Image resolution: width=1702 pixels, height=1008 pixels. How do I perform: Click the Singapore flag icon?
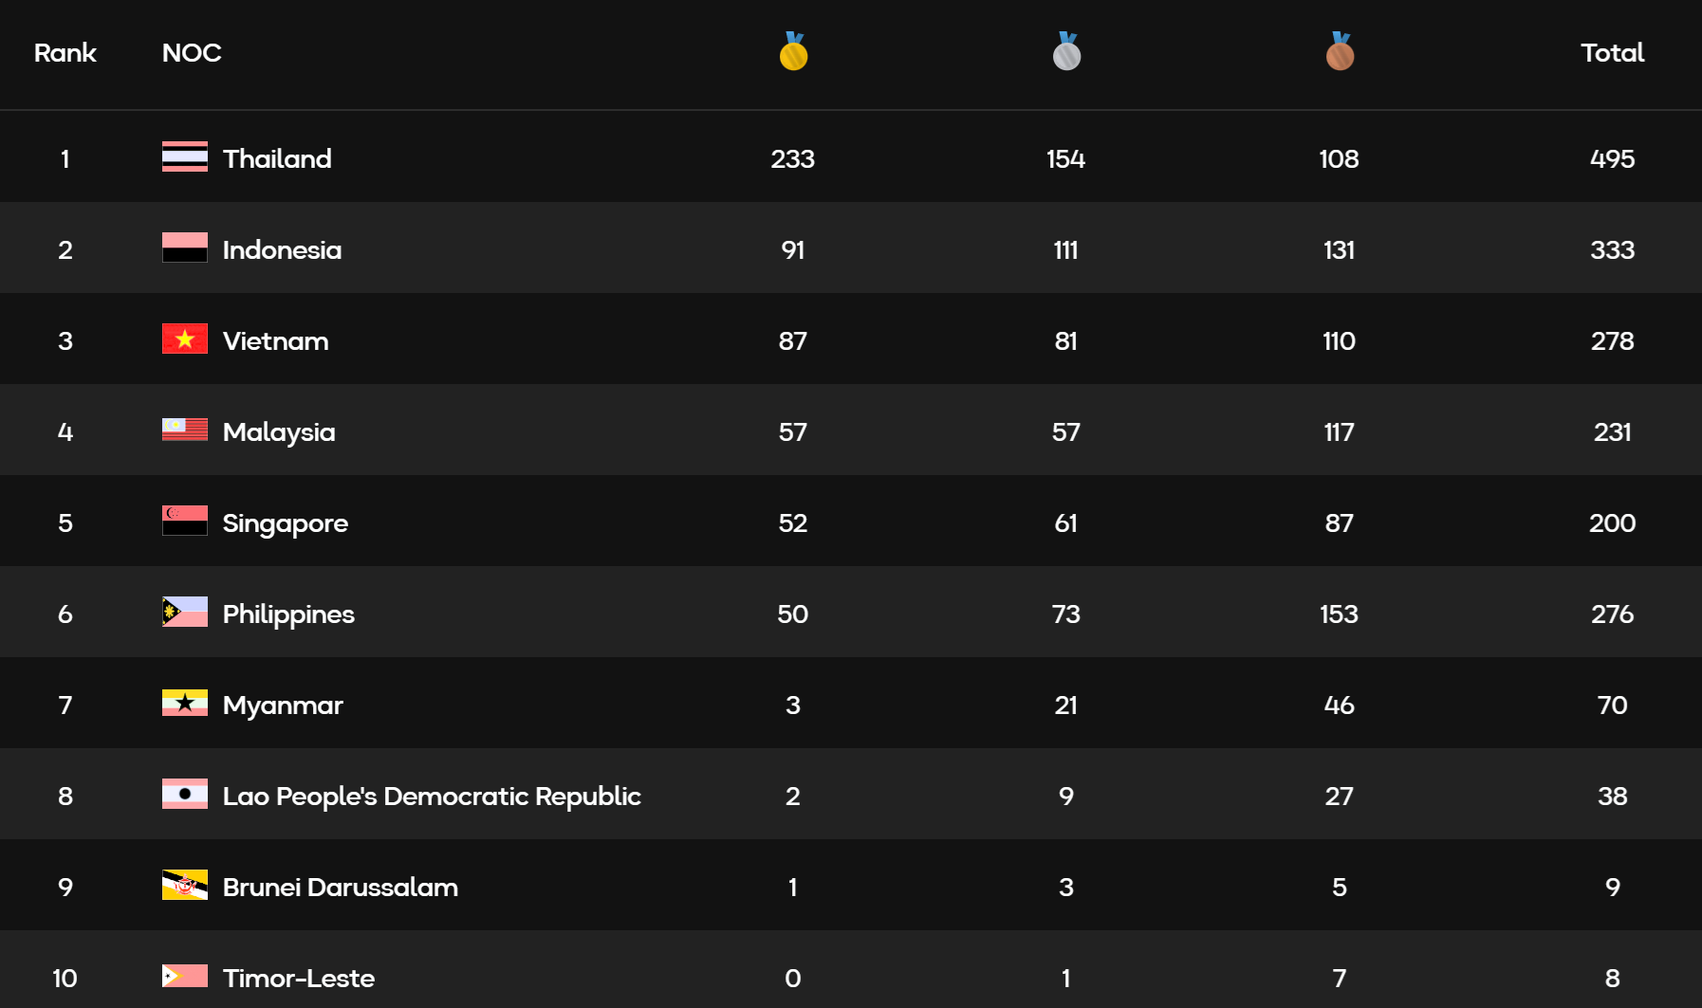pos(185,521)
